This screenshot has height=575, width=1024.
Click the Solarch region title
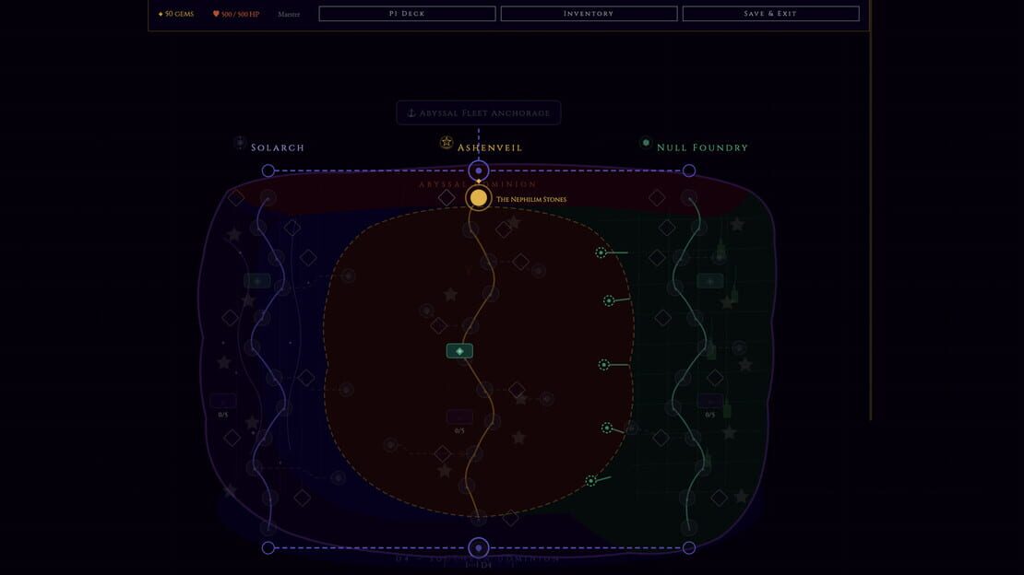click(278, 147)
